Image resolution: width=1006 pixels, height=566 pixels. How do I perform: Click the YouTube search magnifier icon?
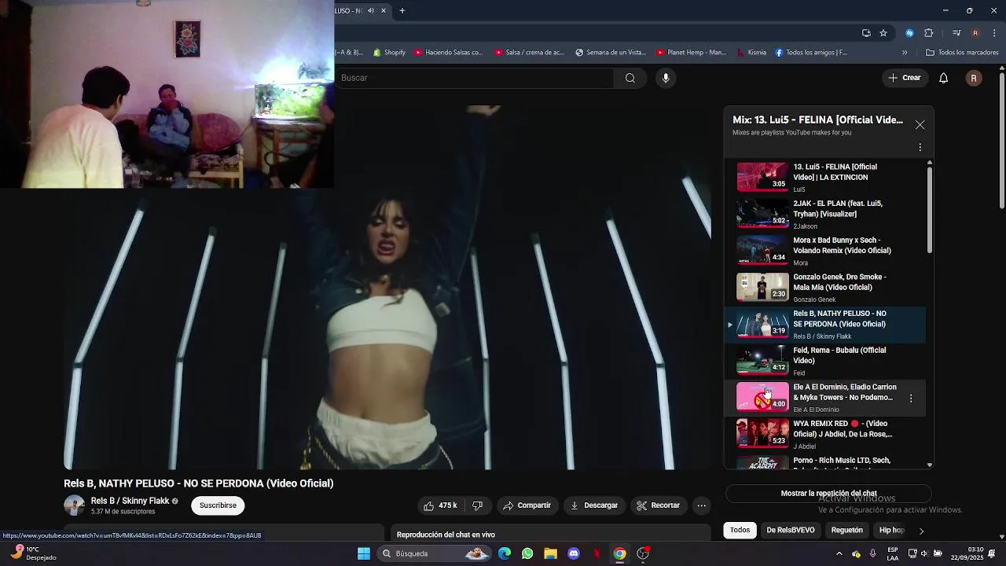630,78
